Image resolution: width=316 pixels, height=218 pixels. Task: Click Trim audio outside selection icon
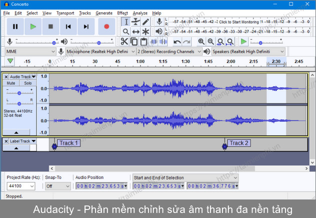click(x=153, y=41)
